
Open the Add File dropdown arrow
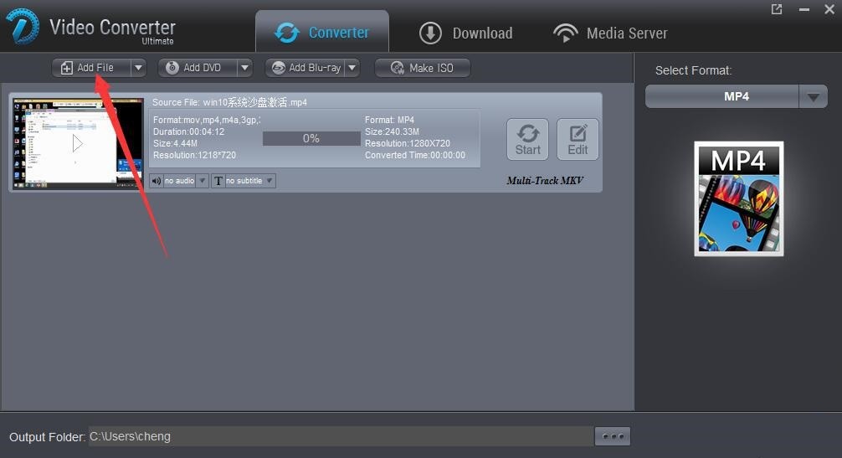[x=139, y=68]
